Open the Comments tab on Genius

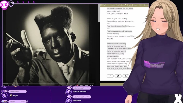(x=146, y=5)
